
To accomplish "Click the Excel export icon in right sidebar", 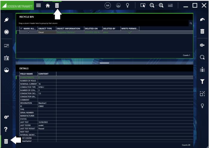I will click(x=202, y=45).
